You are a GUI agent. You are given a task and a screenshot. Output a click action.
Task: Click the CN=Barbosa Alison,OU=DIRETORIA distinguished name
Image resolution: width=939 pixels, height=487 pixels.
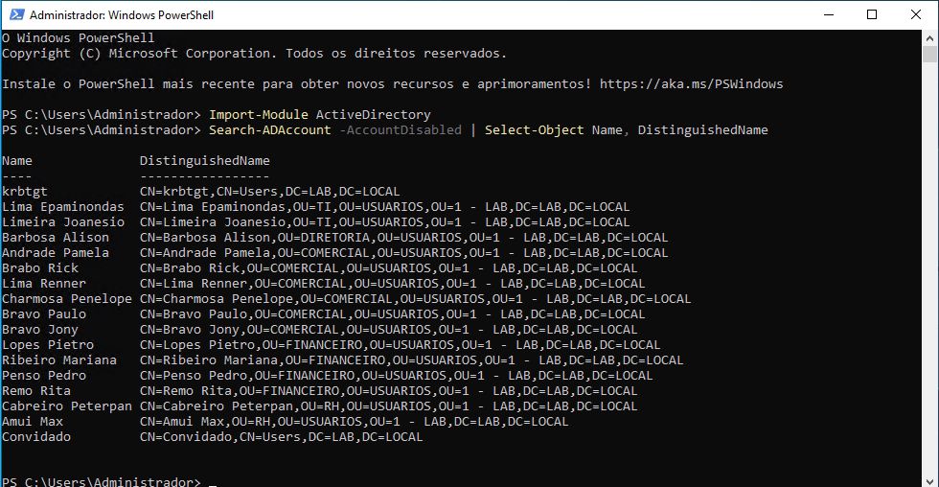coord(403,237)
